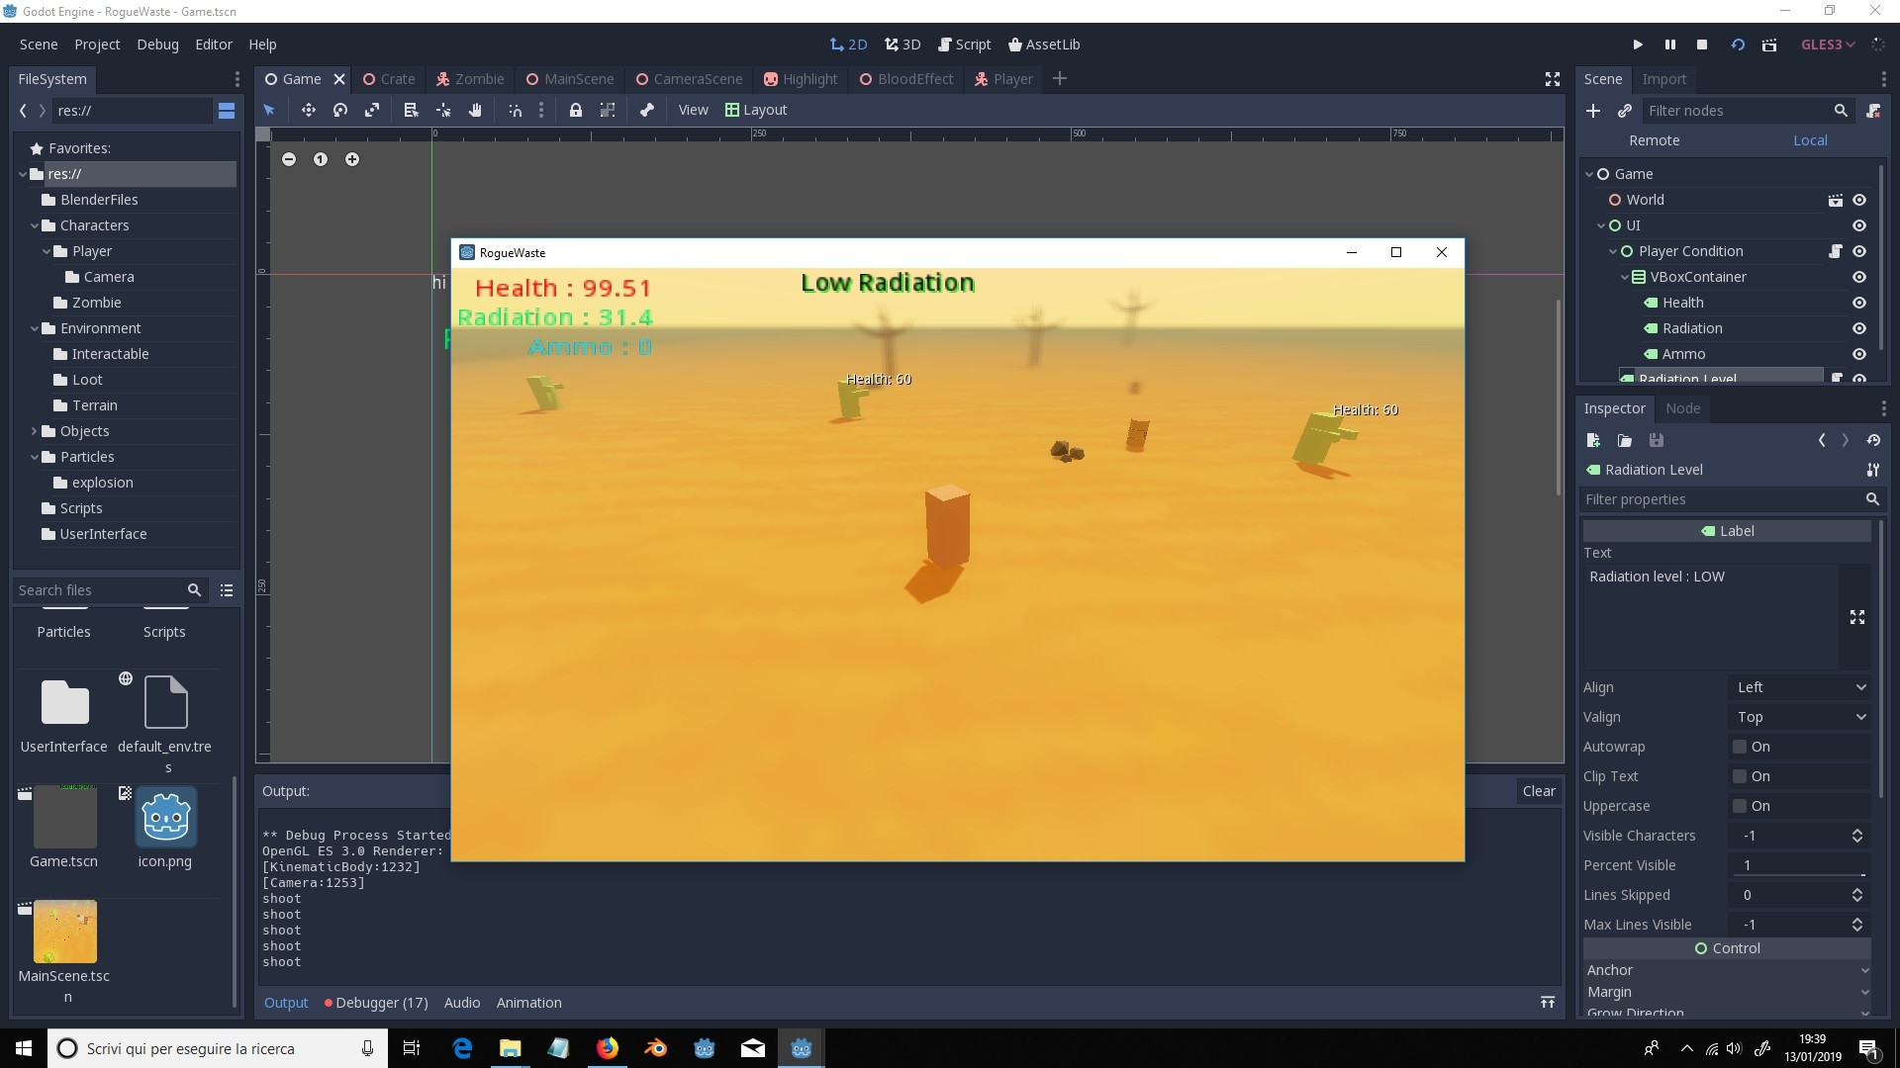Stop the running scene
The image size is (1900, 1068).
tap(1702, 44)
